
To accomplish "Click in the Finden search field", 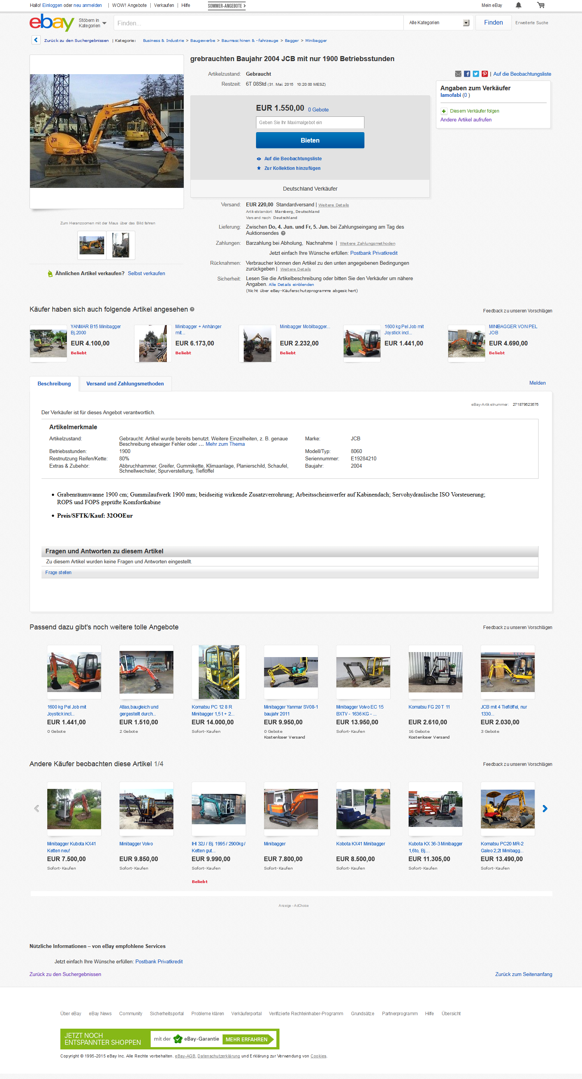I will (259, 23).
